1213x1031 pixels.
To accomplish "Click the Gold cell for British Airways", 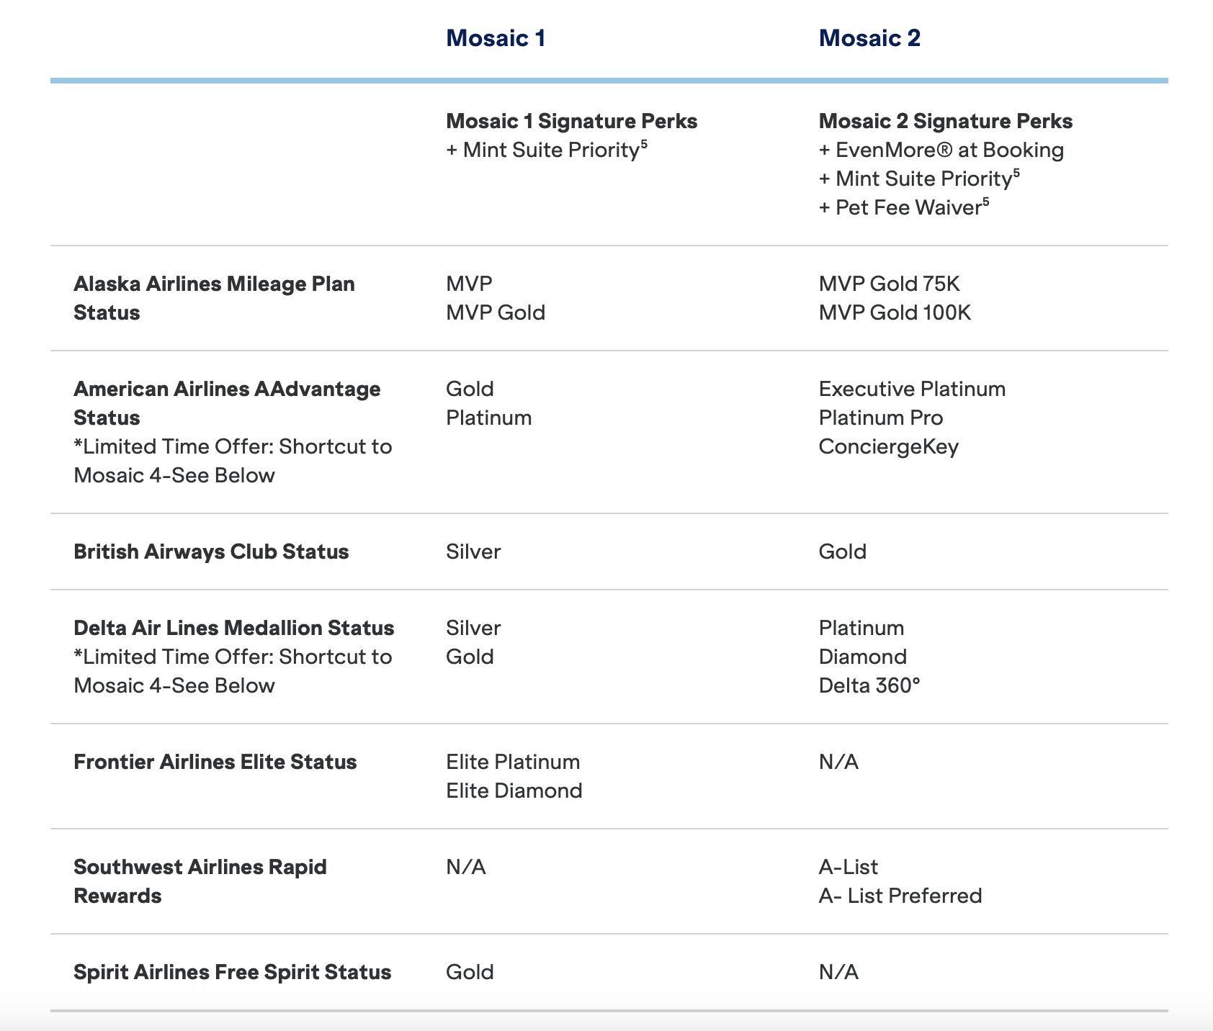I will pos(843,551).
